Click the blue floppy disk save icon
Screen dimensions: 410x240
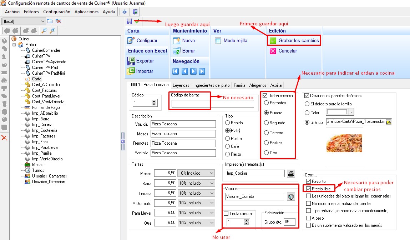129,21
